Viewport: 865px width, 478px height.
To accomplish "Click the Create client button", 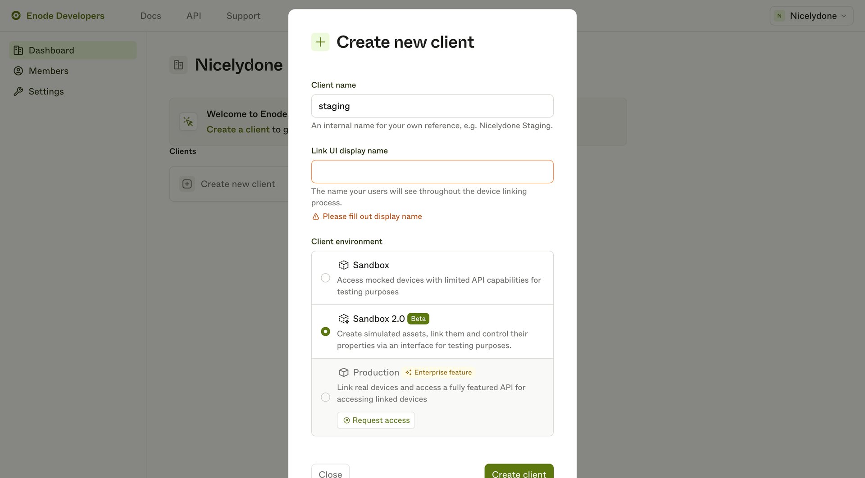I will point(519,473).
